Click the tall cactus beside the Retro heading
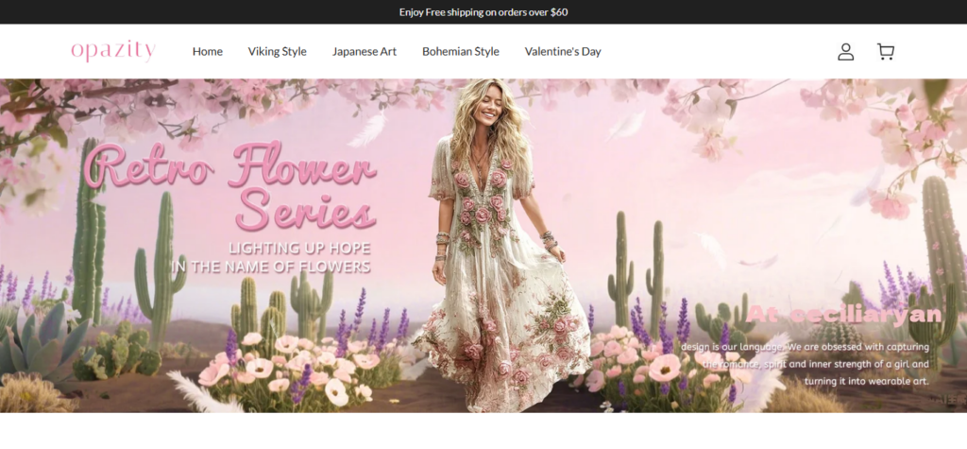Screen dimensions: 967x449 pyautogui.click(x=88, y=227)
